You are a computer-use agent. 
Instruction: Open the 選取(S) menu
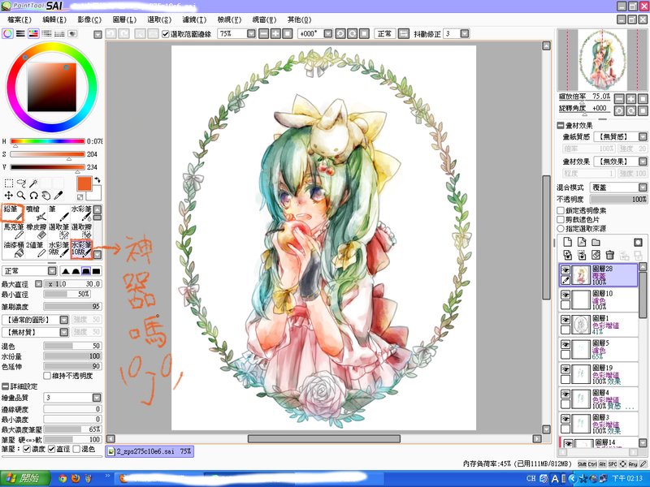tap(159, 19)
